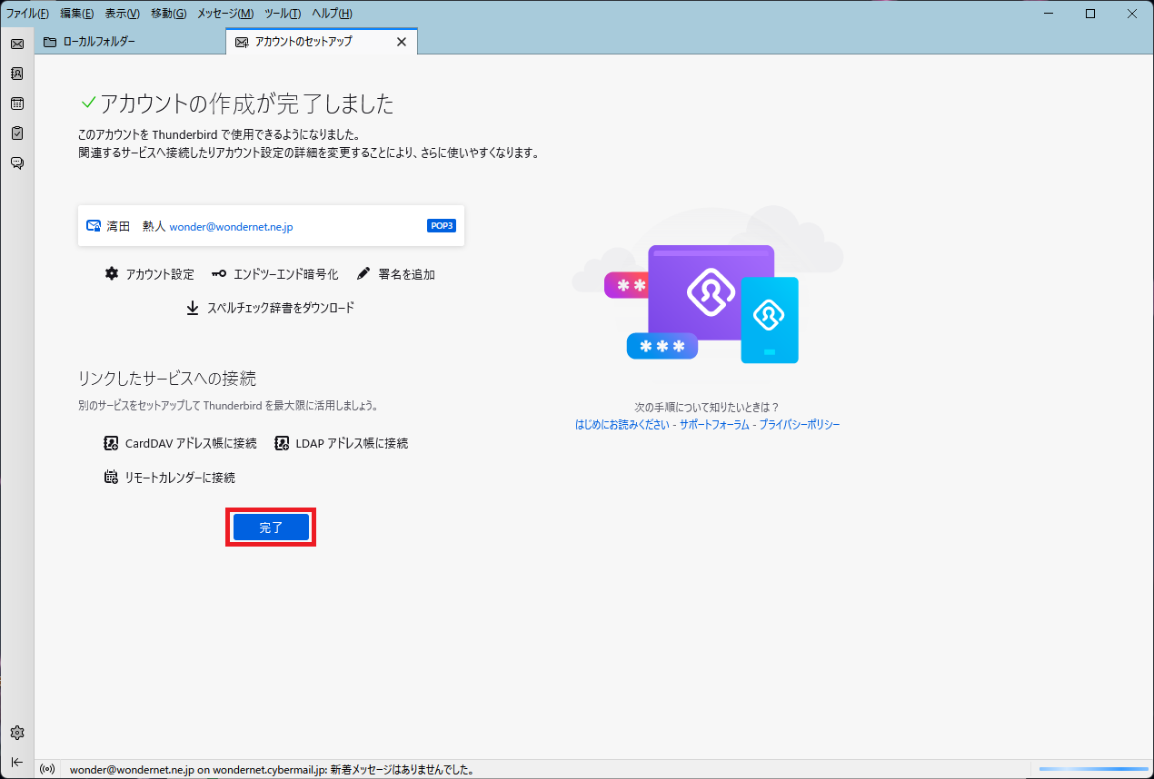Open the ヘルプ menu
1154x779 pixels.
332,14
